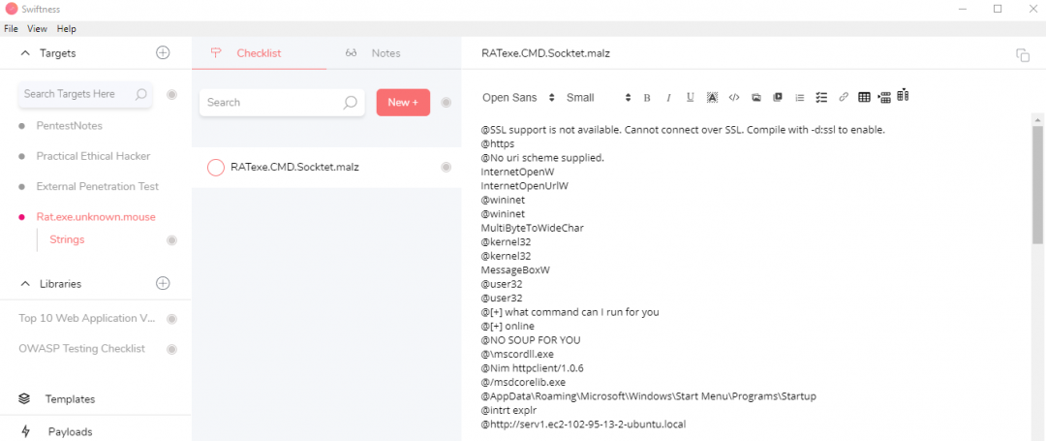Open the Small font size dropdown

[x=599, y=97]
